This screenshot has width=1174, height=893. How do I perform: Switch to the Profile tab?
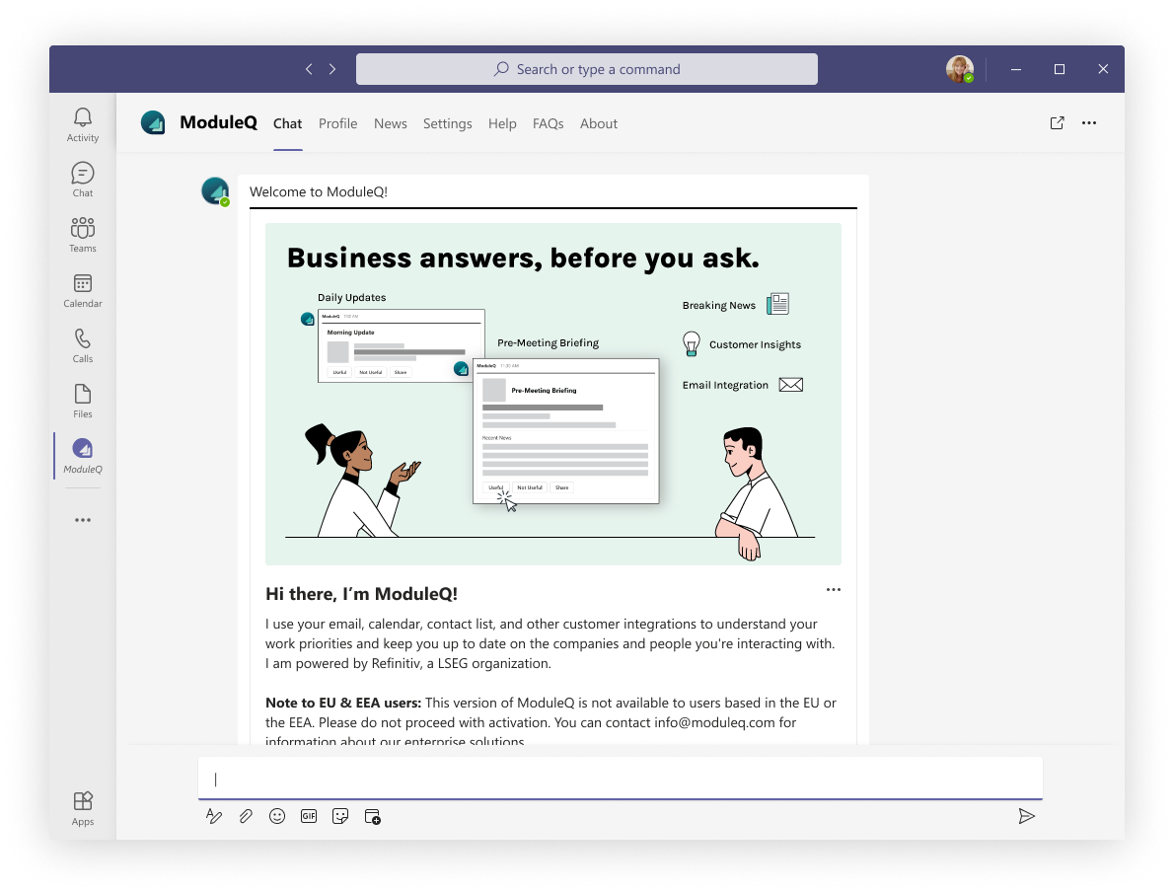(x=337, y=123)
